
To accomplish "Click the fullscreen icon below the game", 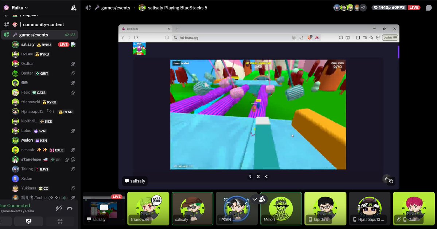I will coord(258,177).
